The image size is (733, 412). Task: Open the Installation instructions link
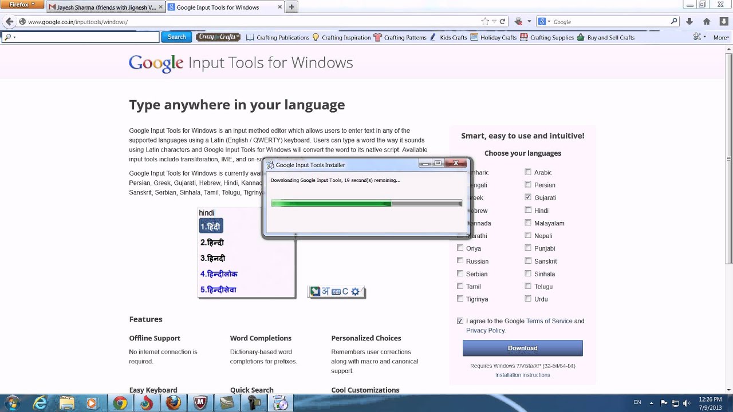[x=522, y=375]
